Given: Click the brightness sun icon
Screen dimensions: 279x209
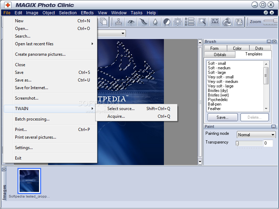Looking at the screenshot, I should (178, 22).
